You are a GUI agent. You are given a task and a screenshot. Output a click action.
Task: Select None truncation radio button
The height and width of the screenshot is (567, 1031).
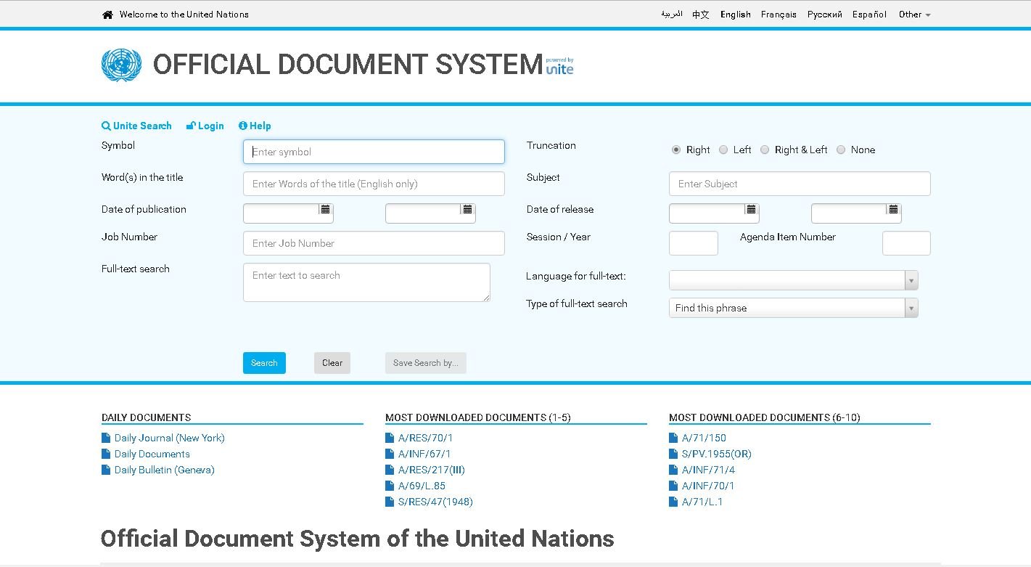[841, 150]
